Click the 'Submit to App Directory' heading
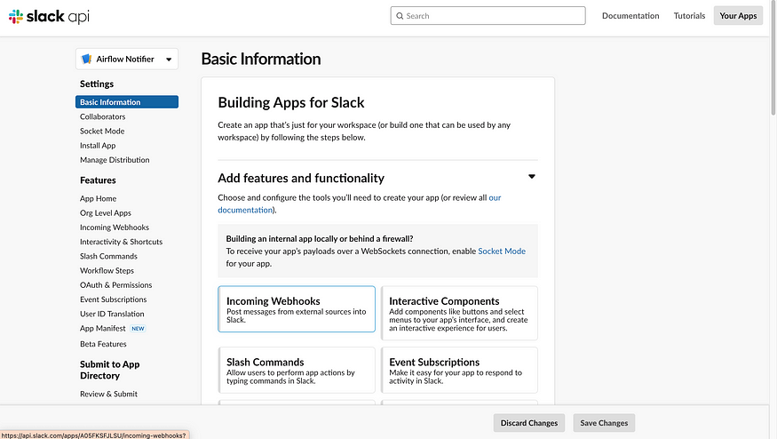The height and width of the screenshot is (439, 777). [109, 370]
